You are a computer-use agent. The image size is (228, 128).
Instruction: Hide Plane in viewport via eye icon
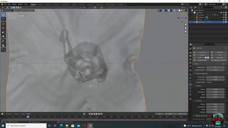tap(223, 20)
